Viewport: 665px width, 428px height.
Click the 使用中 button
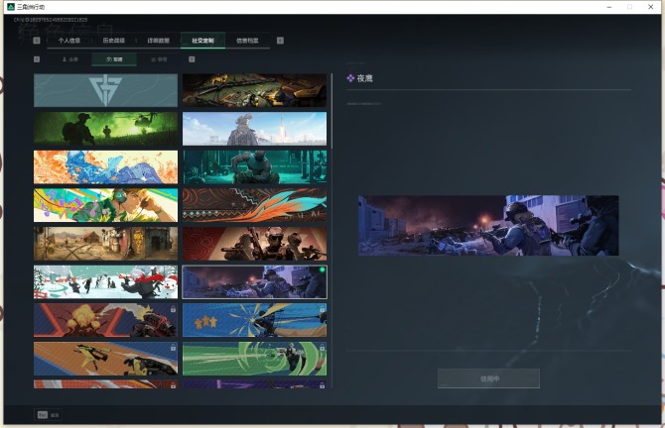point(488,378)
